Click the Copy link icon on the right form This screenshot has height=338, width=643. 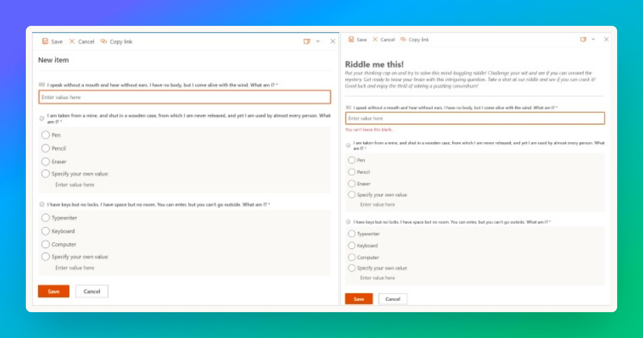pyautogui.click(x=403, y=40)
